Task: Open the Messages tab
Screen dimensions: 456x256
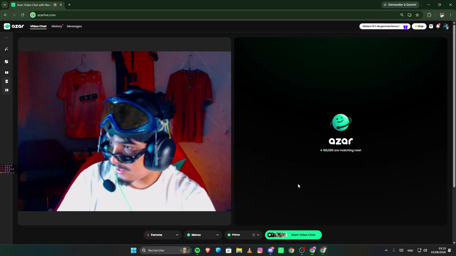Action: 74,26
